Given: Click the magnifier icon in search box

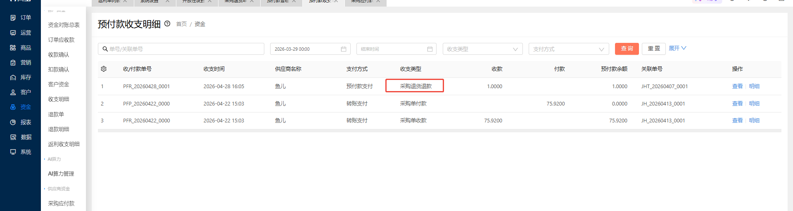Looking at the screenshot, I should point(105,49).
